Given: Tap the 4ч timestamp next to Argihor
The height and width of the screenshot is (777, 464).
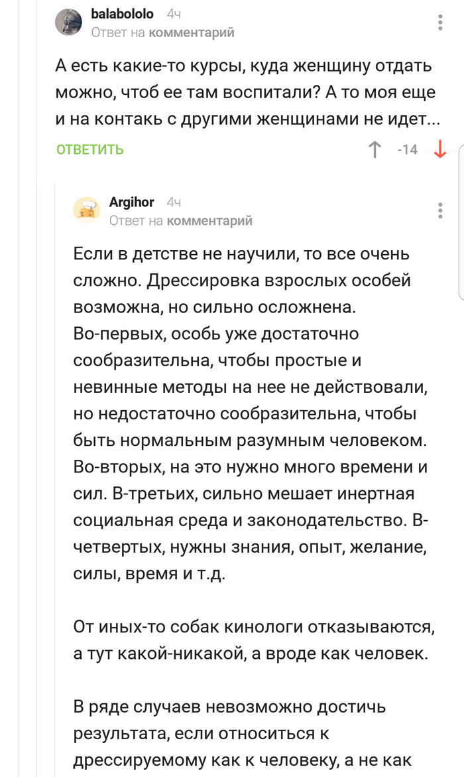Looking at the screenshot, I should (174, 202).
